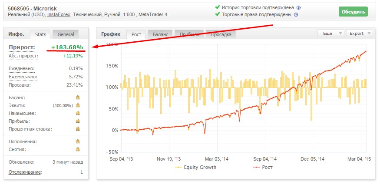380x185 pixels.
Task: Click the help icon beside Торговые права подтверждены
Action: (x=296, y=15)
